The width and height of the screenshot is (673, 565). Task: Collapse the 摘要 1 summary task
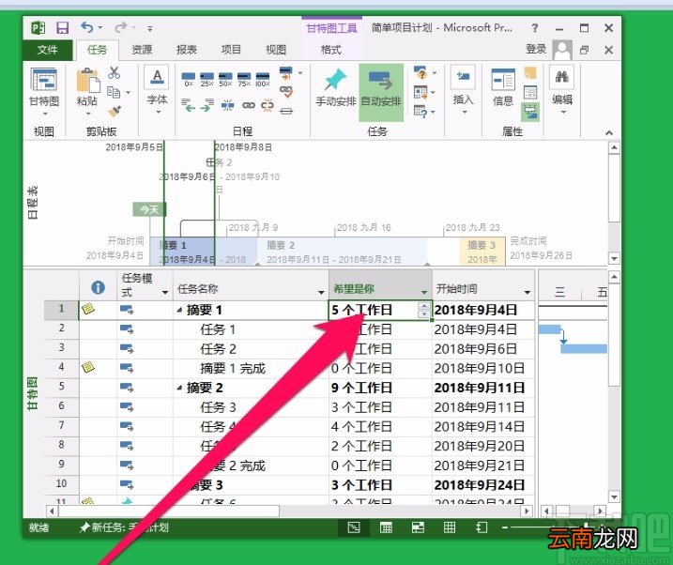tap(180, 310)
